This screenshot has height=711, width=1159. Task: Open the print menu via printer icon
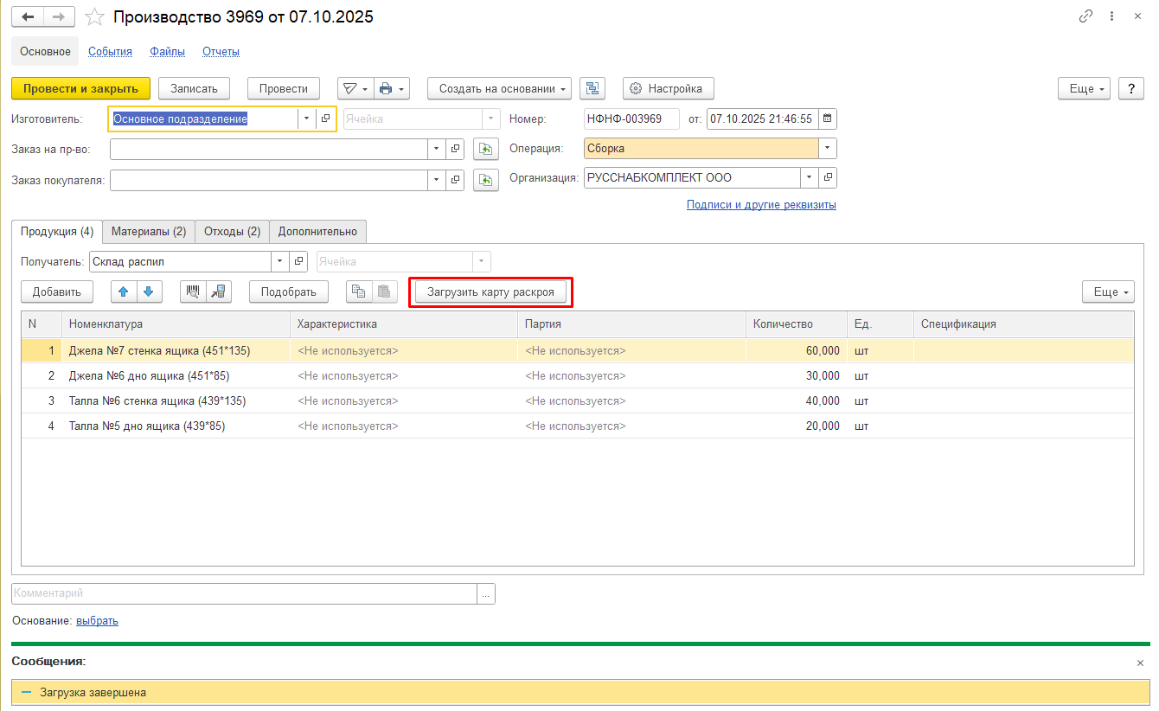[386, 88]
